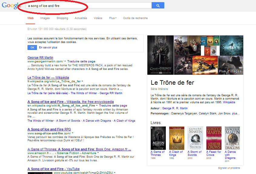Image resolution: width=256 pixels, height=174 pixels.
Task: Switch to the Images tab
Action: 45,18
